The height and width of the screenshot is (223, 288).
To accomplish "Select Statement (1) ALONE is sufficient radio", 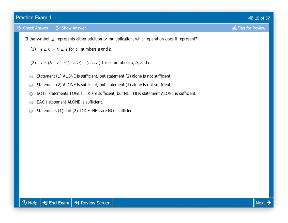I will tap(31, 77).
